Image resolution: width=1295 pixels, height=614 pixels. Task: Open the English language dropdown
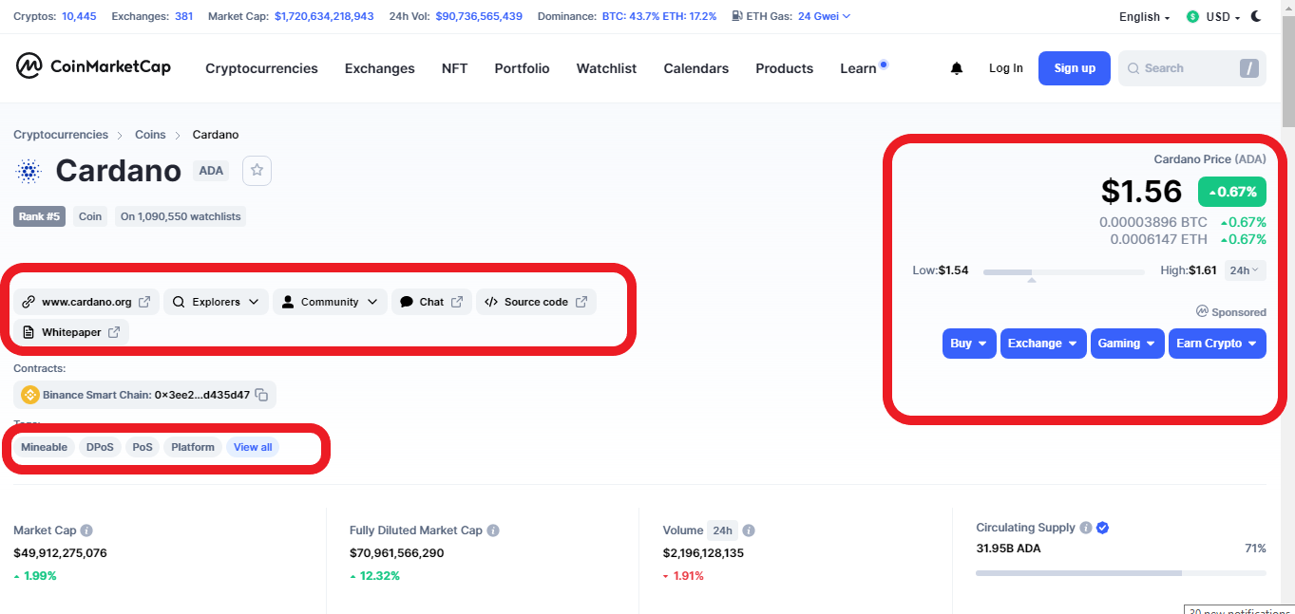coord(1144,16)
